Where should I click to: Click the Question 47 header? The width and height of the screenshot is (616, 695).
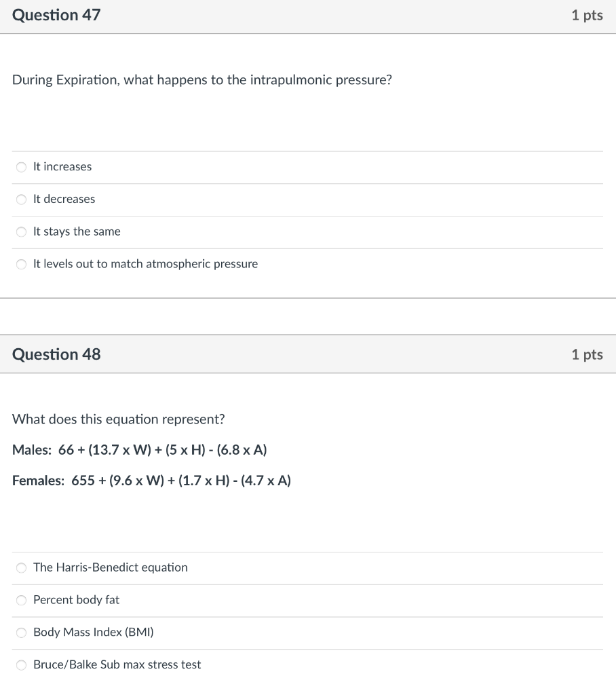(56, 15)
